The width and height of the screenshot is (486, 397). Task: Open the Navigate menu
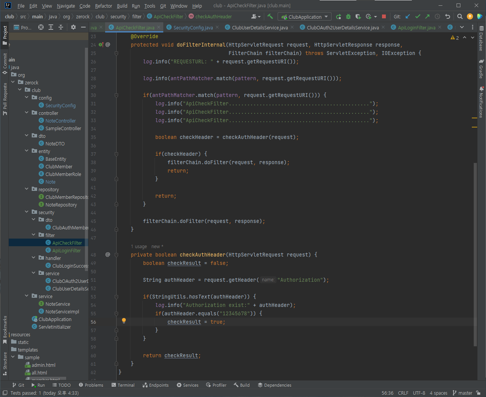pos(66,6)
